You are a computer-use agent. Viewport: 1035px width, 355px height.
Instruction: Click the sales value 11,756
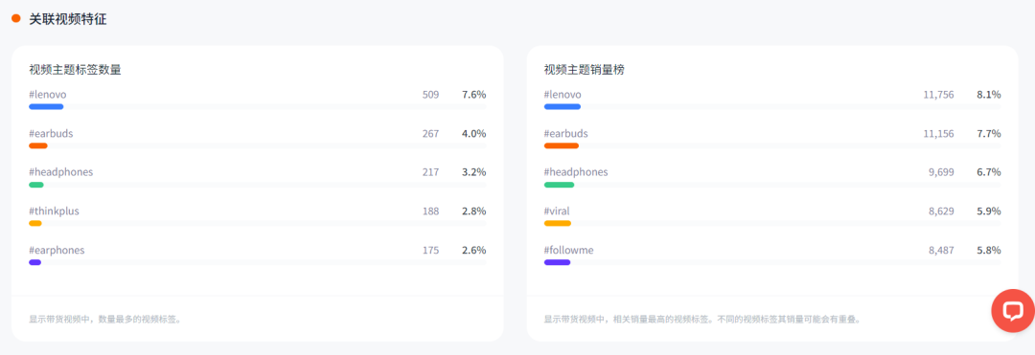pyautogui.click(x=938, y=95)
